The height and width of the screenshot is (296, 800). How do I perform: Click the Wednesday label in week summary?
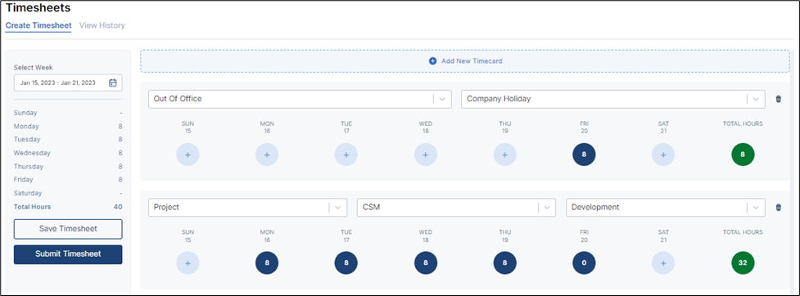click(32, 153)
